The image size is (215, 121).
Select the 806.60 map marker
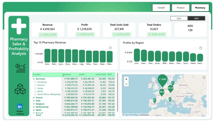pos(162,92)
